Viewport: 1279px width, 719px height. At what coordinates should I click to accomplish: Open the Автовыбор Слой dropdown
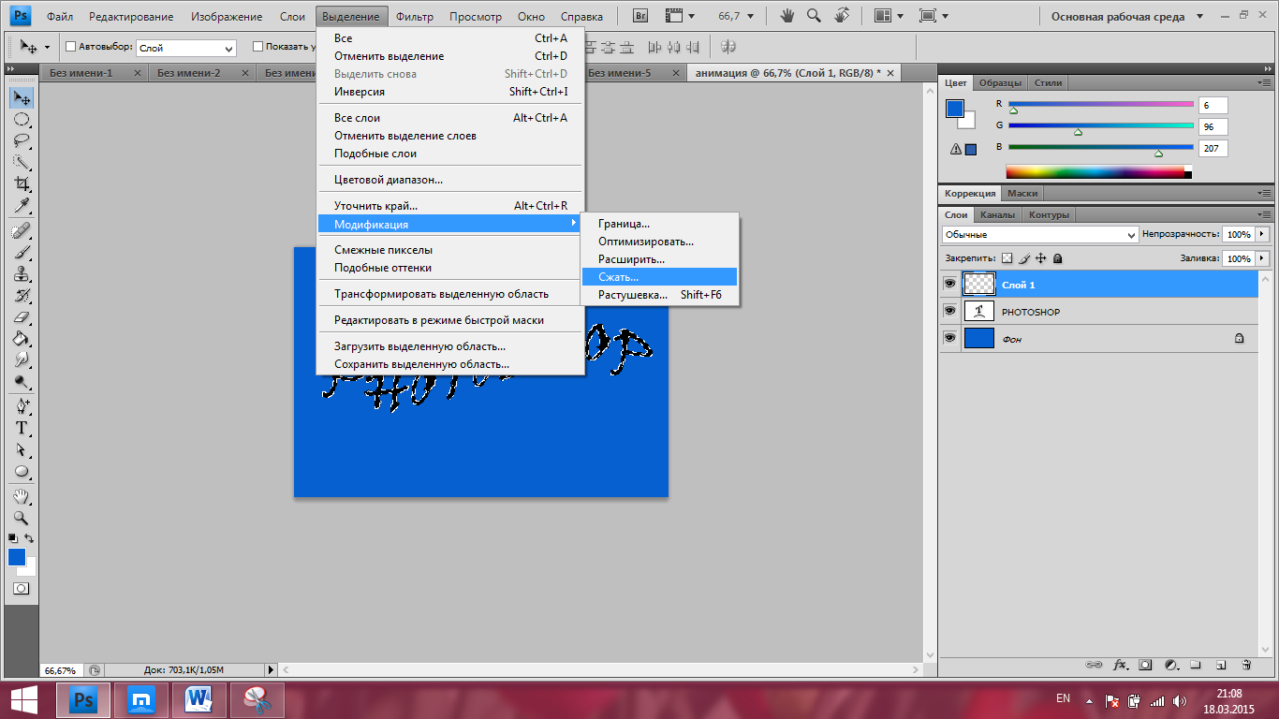pos(186,48)
